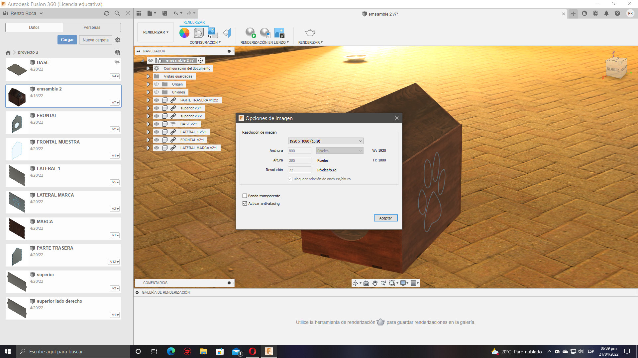Switch to the Personas tab
This screenshot has height=358, width=638.
tap(92, 28)
